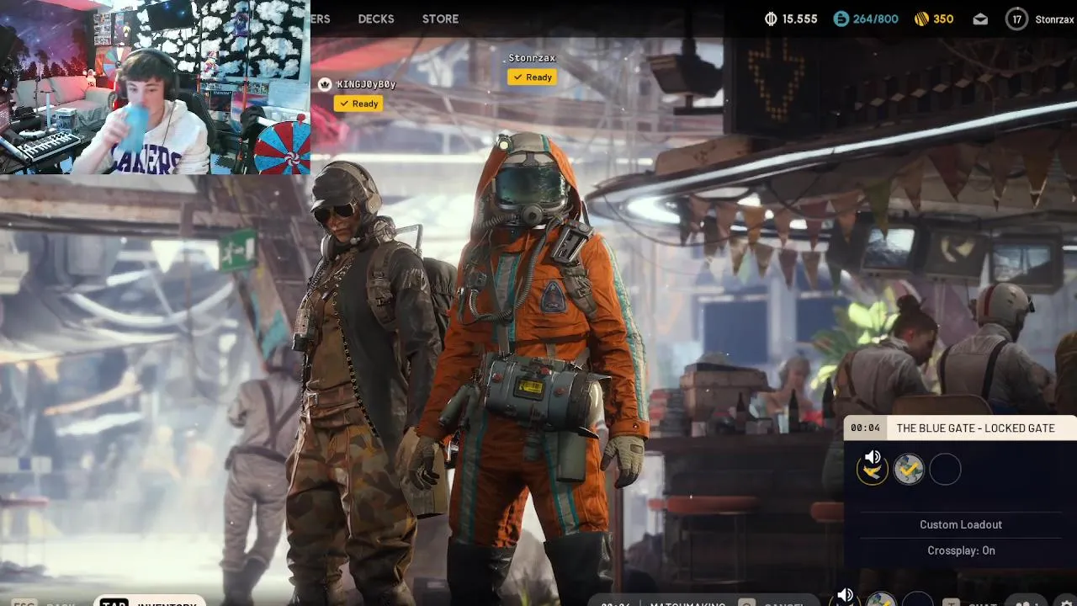Click the first squad slot with speaker icon

point(873,469)
